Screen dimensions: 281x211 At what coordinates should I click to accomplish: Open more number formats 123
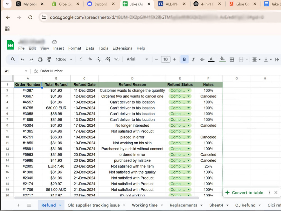point(117,59)
